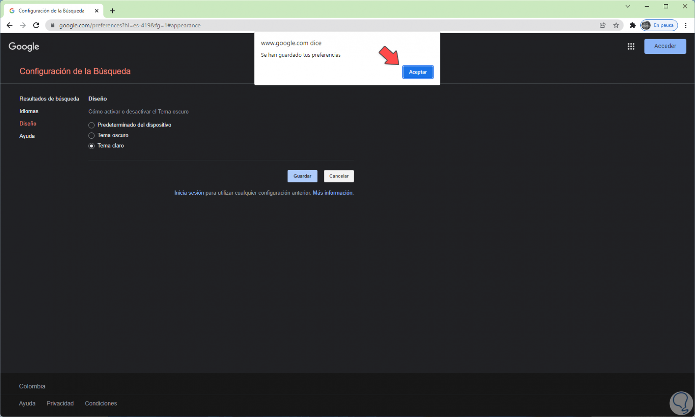Follow the Inicia sesión link
Image resolution: width=695 pixels, height=417 pixels.
(189, 193)
